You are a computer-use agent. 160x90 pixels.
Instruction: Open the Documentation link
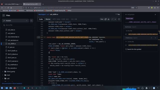pyautogui.click(x=7, y=83)
